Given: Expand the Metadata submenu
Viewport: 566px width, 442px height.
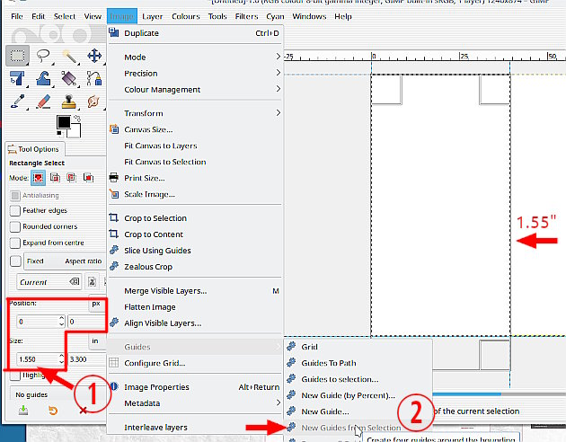Looking at the screenshot, I should click(x=195, y=403).
